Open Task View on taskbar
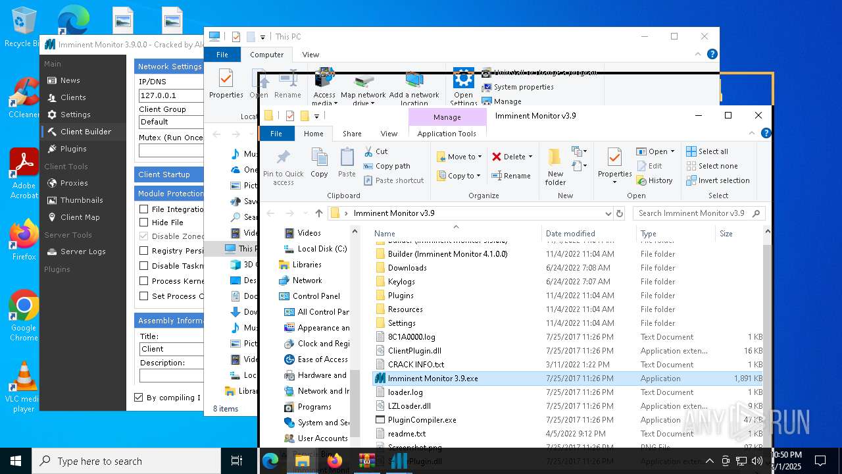 pyautogui.click(x=237, y=461)
